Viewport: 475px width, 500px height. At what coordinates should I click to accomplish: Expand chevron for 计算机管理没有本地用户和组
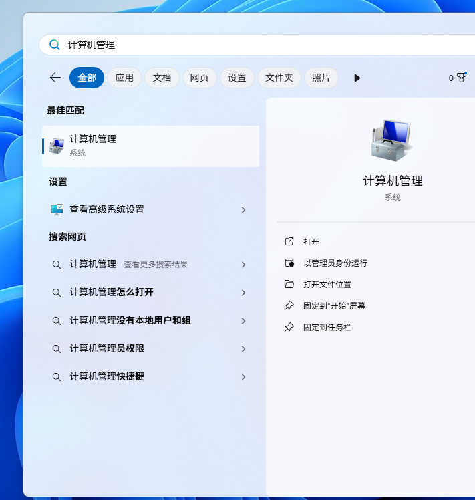coord(244,321)
